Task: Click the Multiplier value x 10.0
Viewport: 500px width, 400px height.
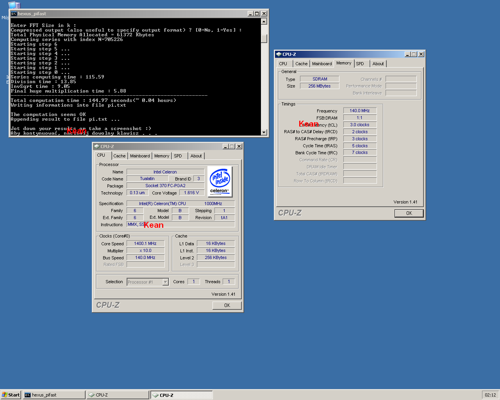Action: click(x=145, y=250)
